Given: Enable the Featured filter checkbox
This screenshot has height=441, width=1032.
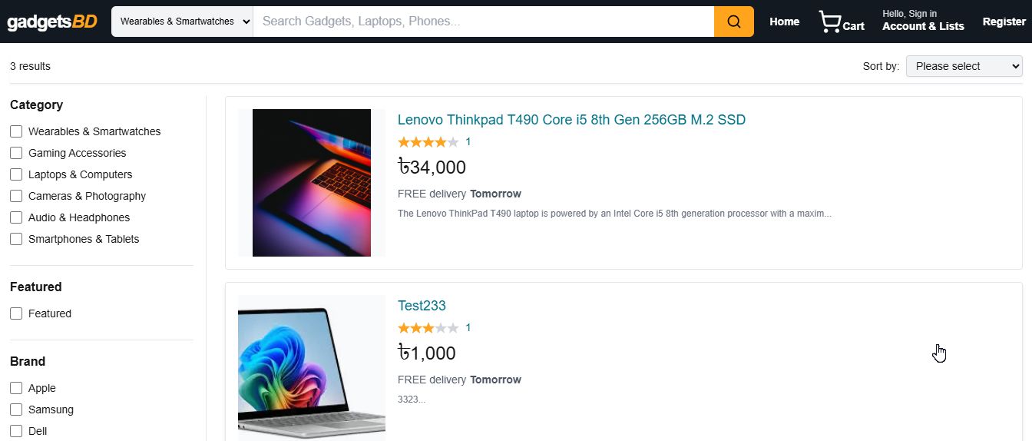Looking at the screenshot, I should tap(16, 313).
